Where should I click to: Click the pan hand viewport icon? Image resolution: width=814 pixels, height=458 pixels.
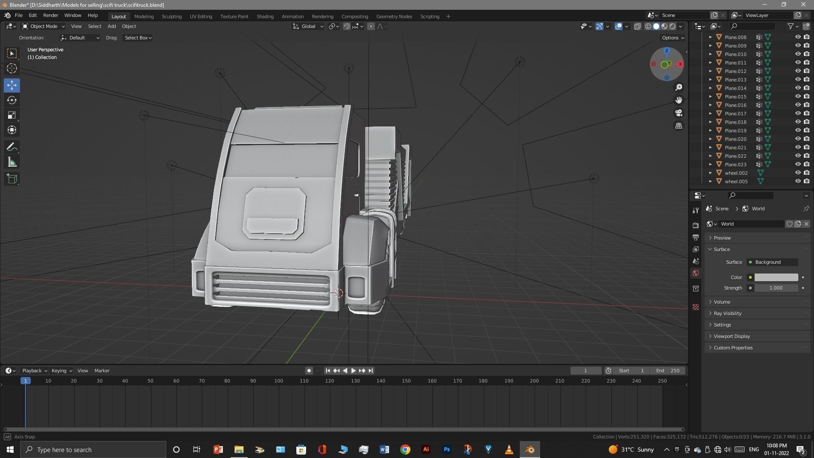[x=679, y=100]
